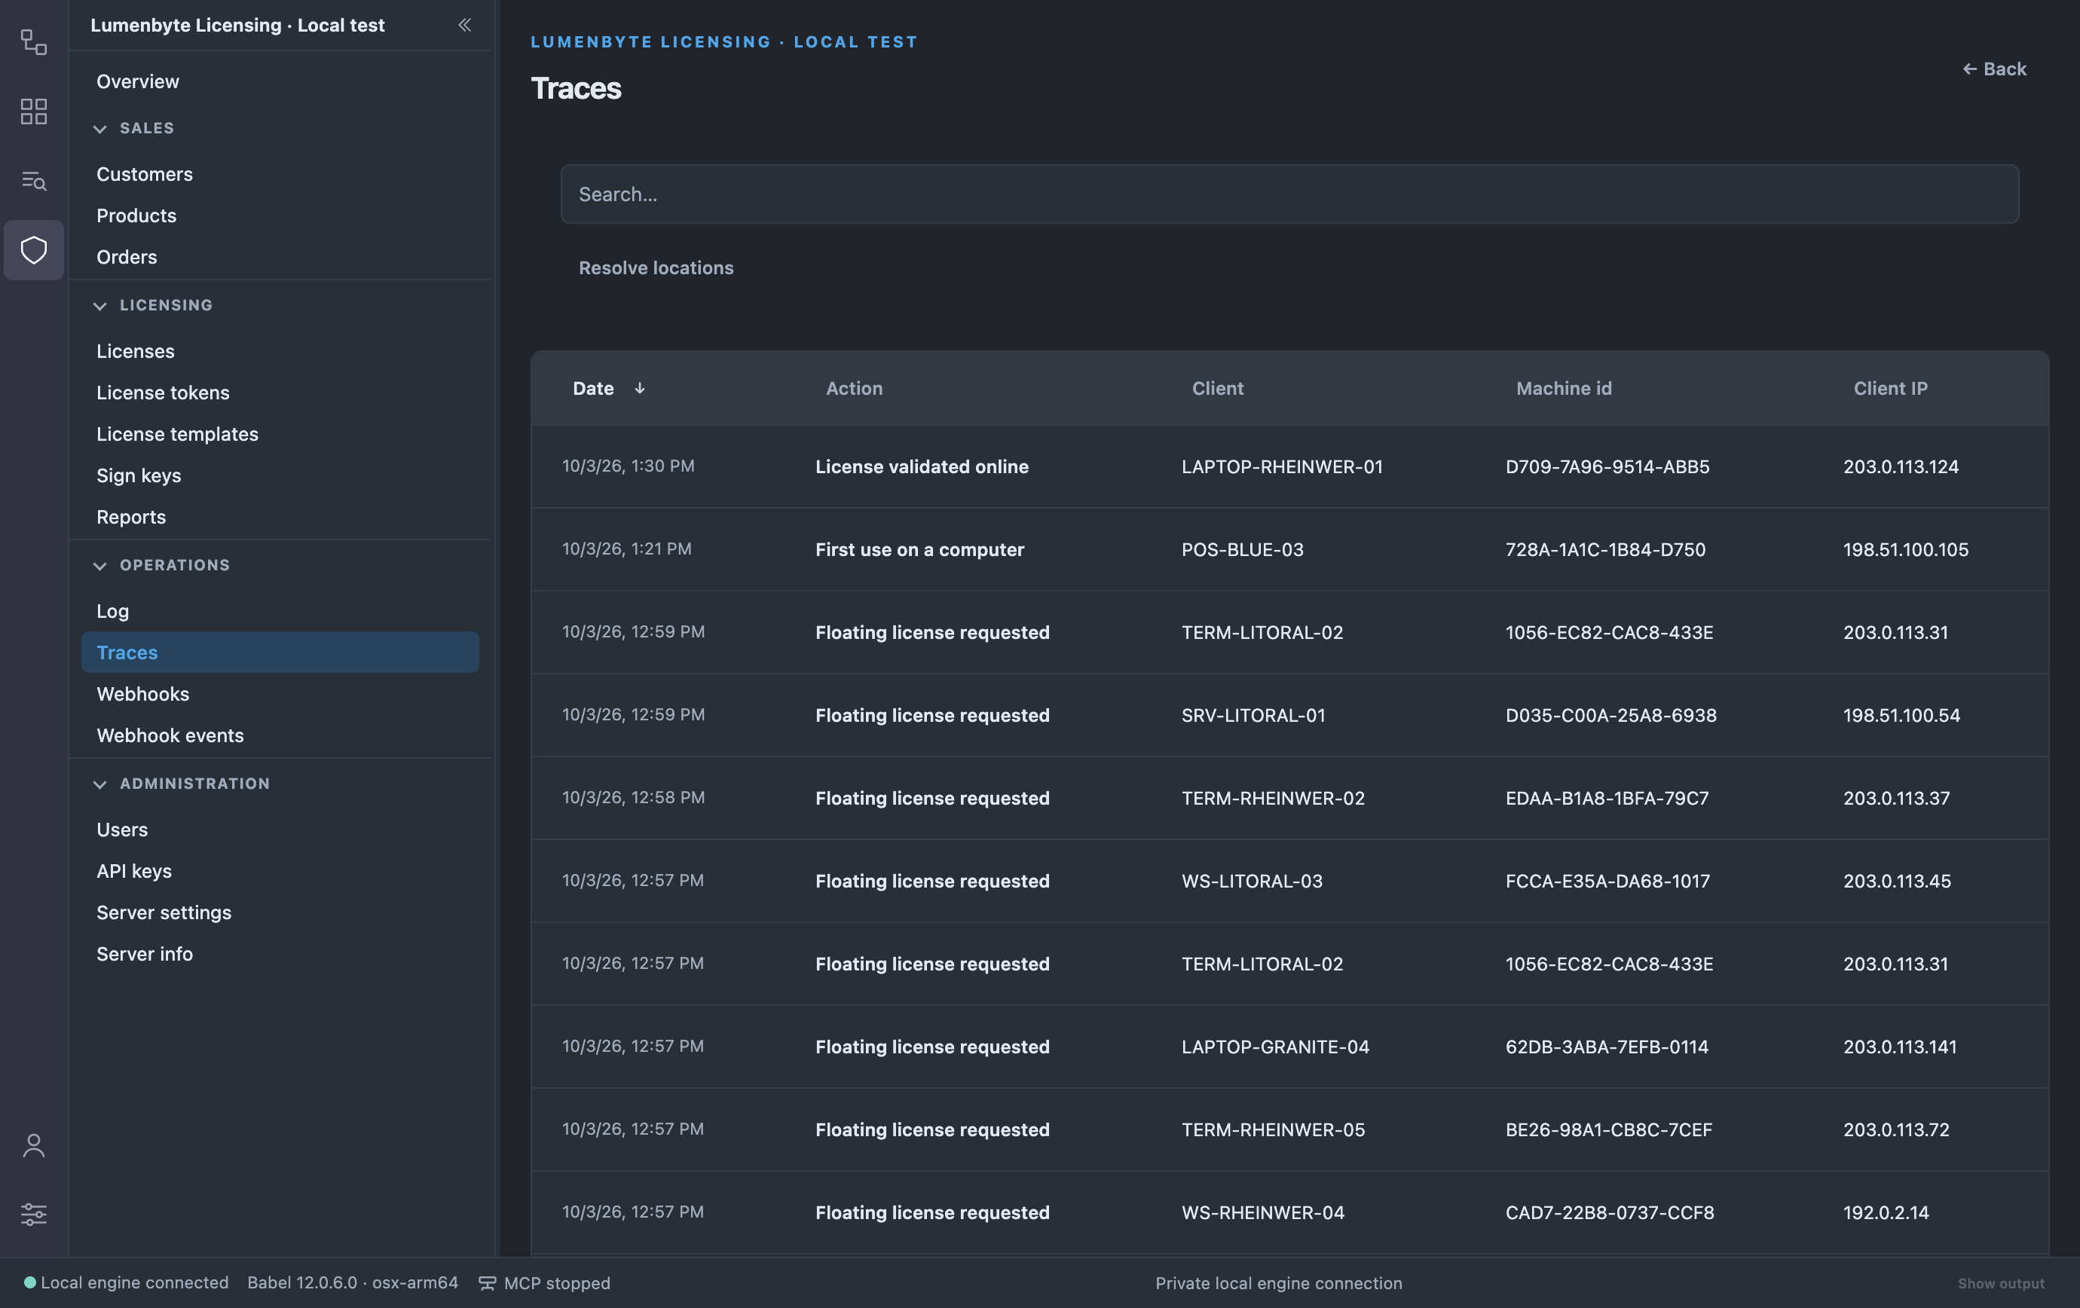Open License templates in the sidebar
Image resolution: width=2080 pixels, height=1308 pixels.
pyautogui.click(x=177, y=433)
